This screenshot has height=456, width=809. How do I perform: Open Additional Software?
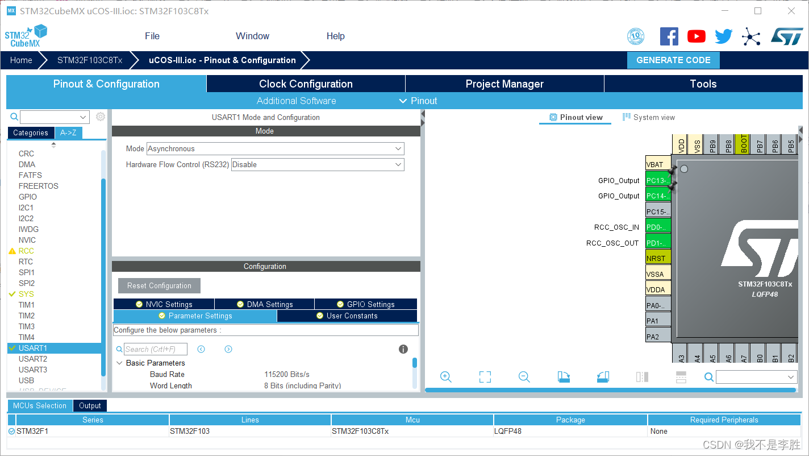296,101
